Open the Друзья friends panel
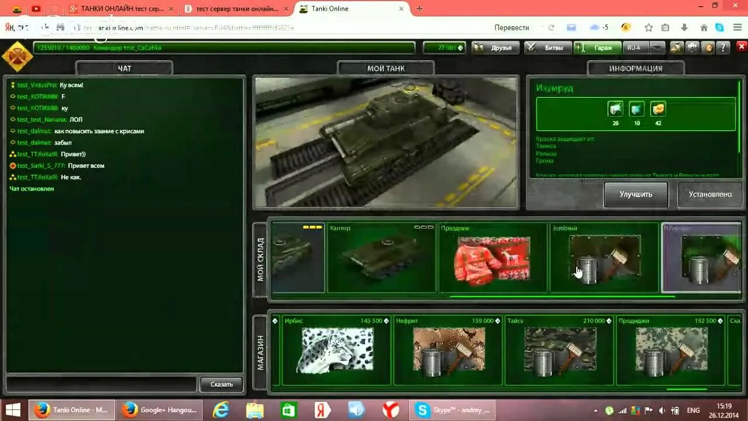This screenshot has width=748, height=421. coord(494,48)
